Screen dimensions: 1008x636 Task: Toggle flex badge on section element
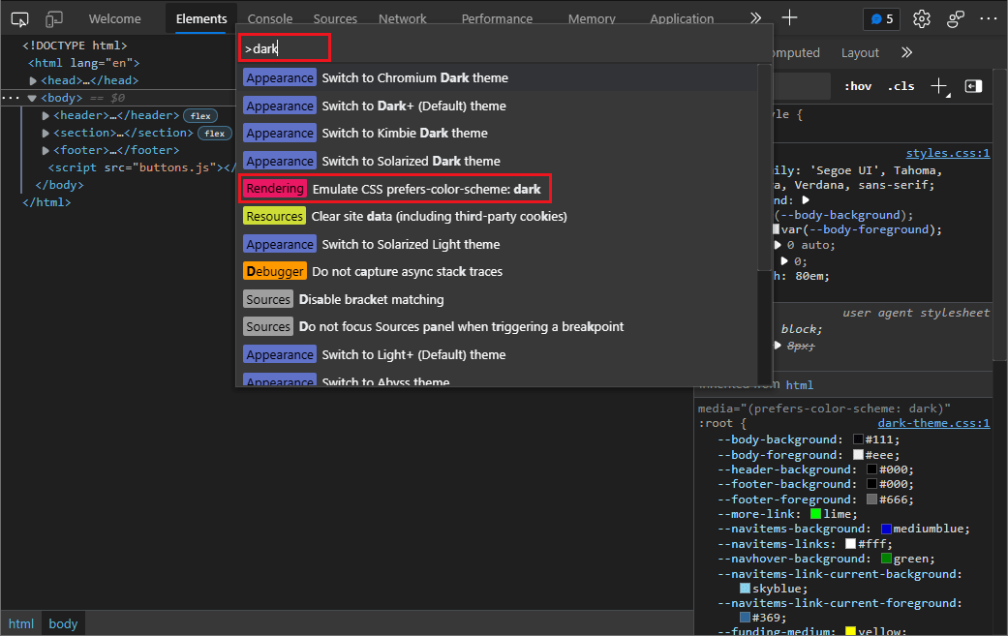point(215,133)
